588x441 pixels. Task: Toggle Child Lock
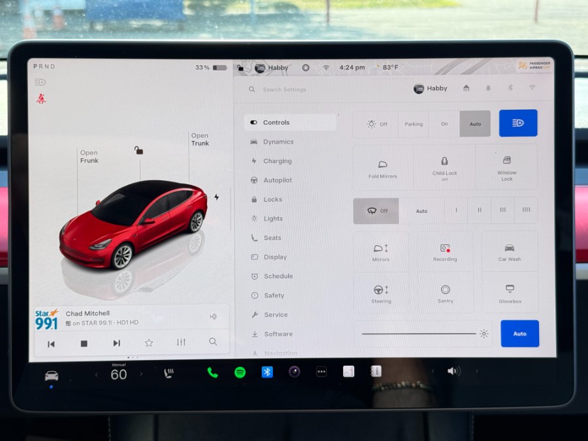444,168
